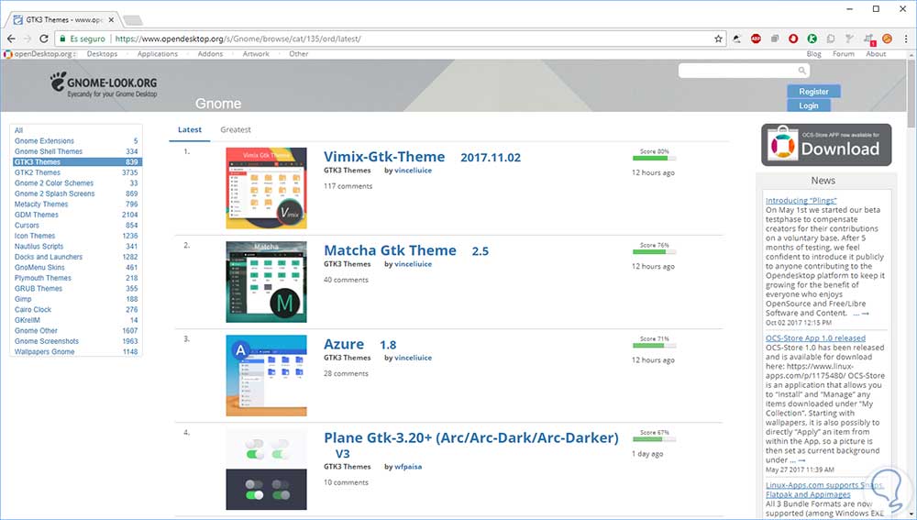Click the OCS-Store Download banner
The image size is (917, 520).
[x=826, y=145]
